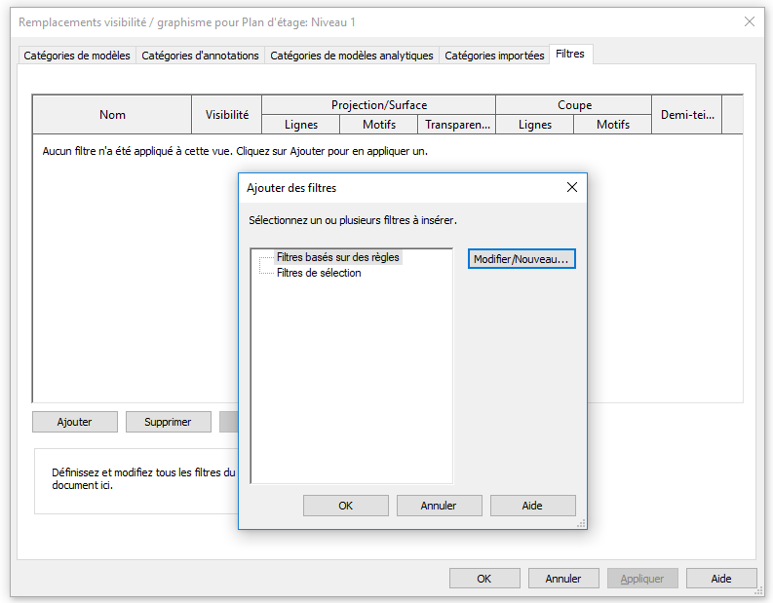Confirm with OK in Ajouter des filtres

345,506
